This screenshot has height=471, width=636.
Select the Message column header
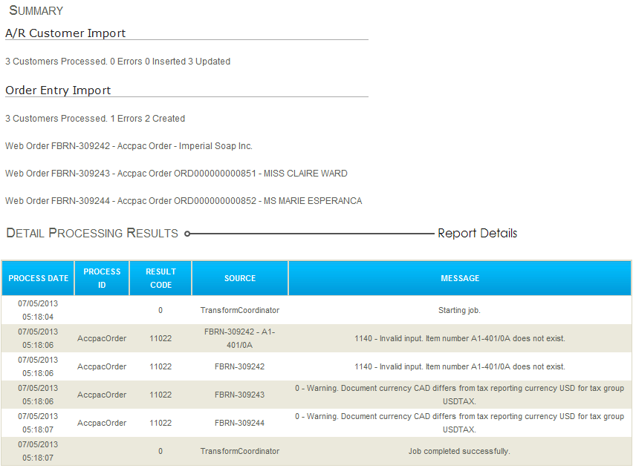pos(460,278)
